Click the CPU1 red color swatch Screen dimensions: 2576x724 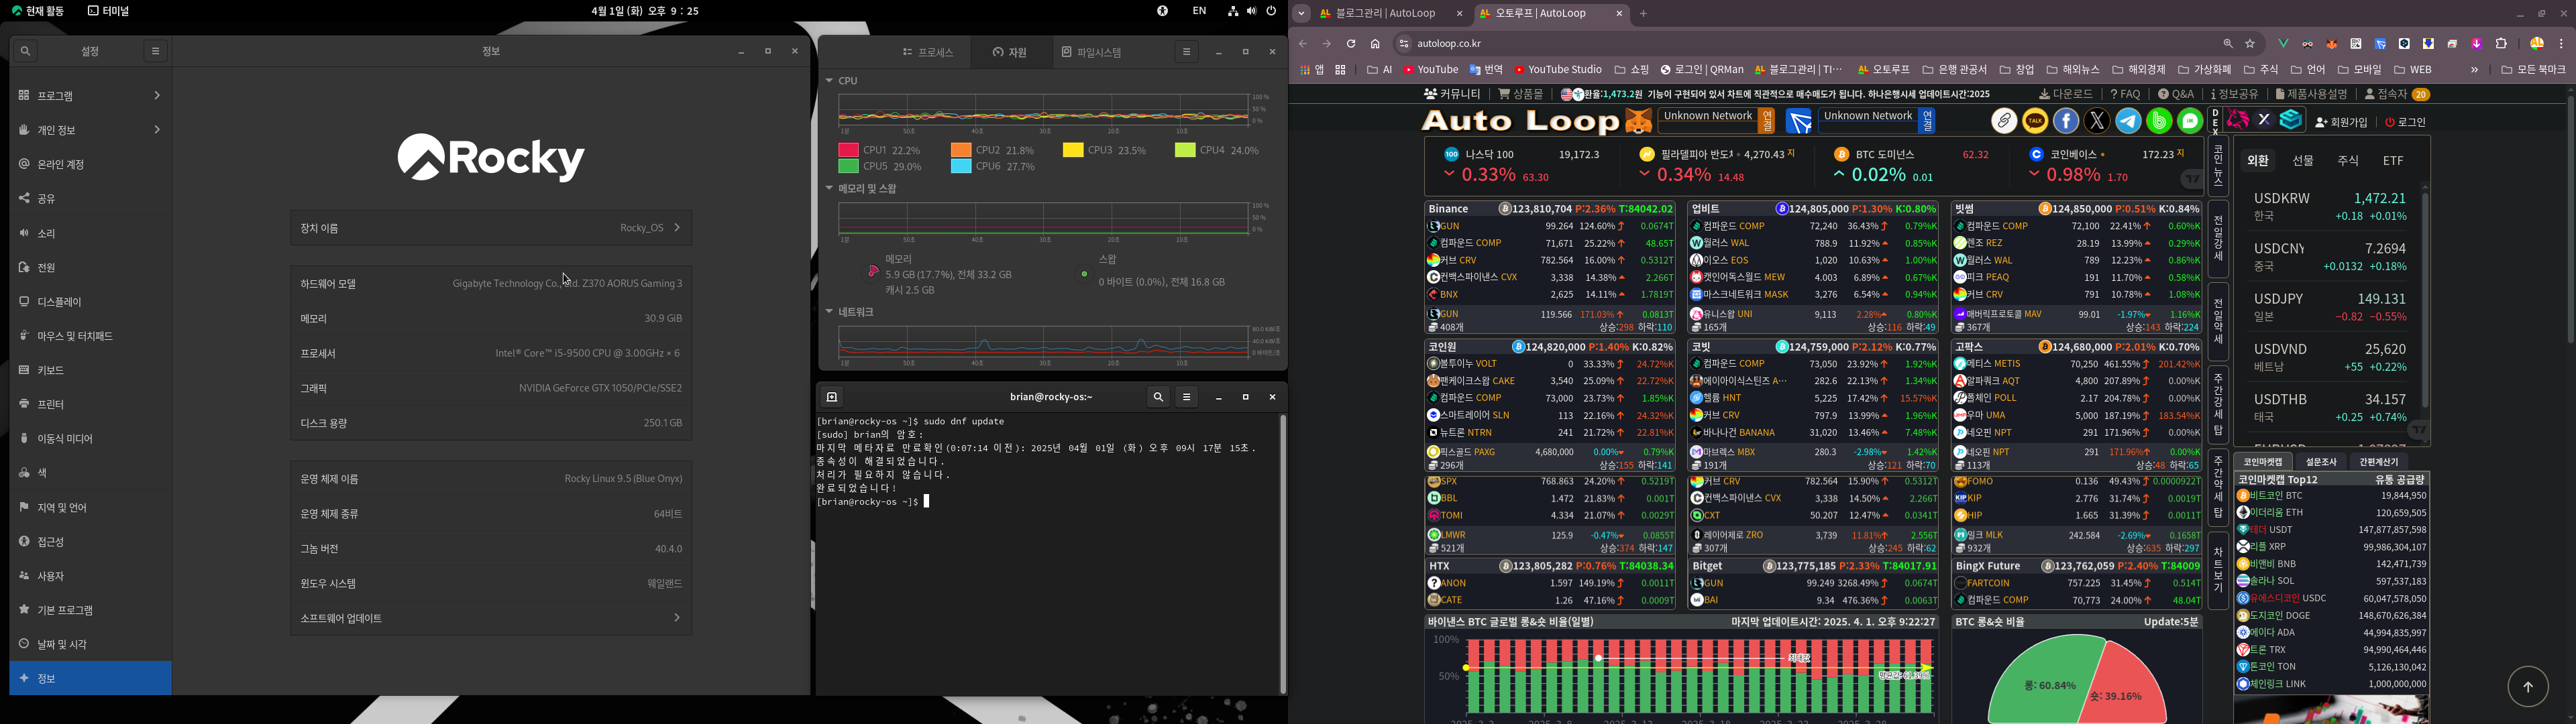point(848,150)
